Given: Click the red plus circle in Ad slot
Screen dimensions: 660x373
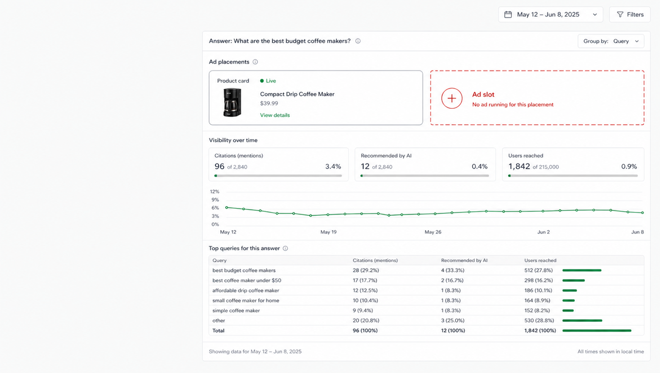Looking at the screenshot, I should [x=452, y=98].
